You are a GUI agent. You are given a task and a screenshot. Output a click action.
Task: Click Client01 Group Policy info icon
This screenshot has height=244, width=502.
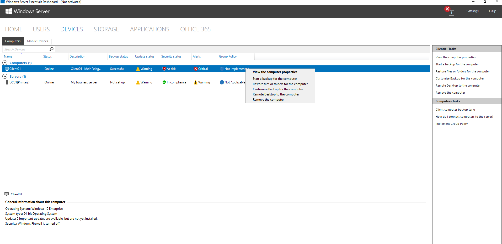point(222,69)
